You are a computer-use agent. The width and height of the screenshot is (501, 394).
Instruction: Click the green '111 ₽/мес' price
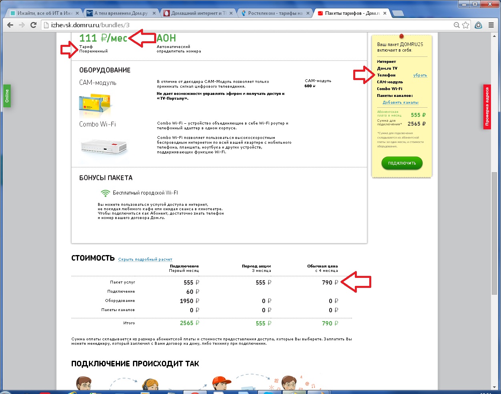click(x=103, y=38)
